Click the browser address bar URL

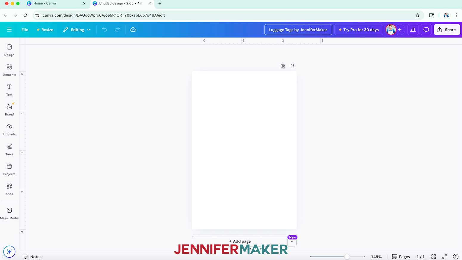tap(104, 15)
